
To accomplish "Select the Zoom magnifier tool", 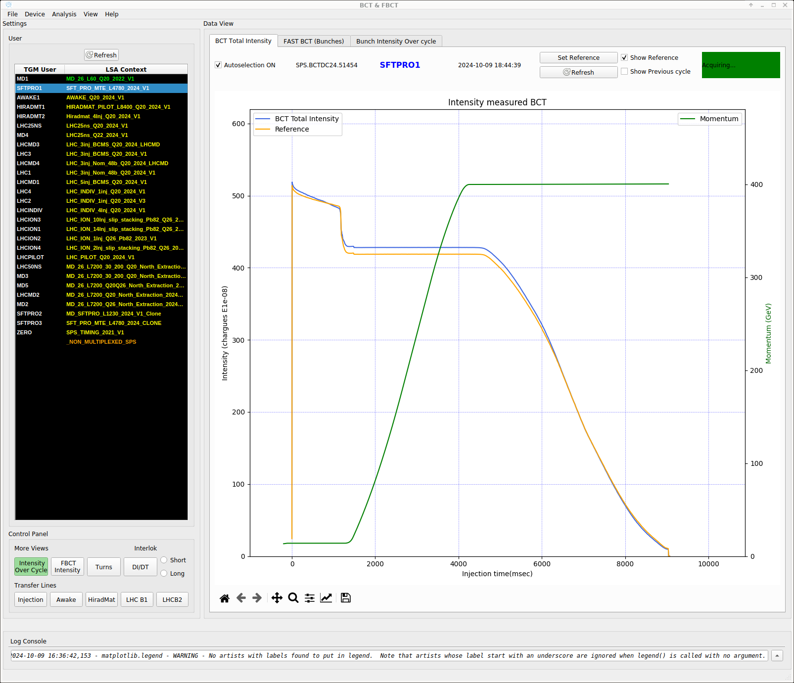I will pyautogui.click(x=293, y=598).
